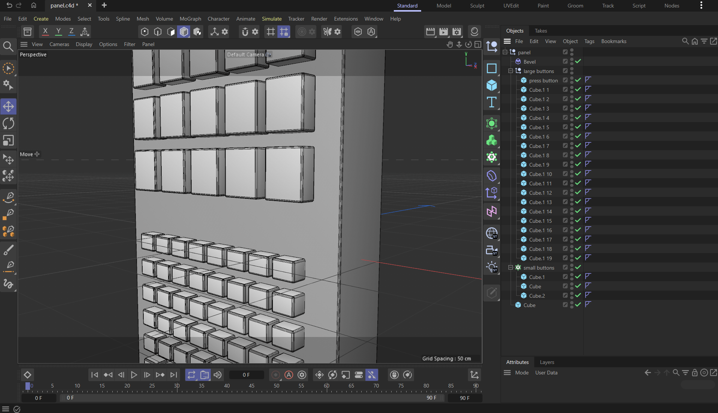This screenshot has height=413, width=718.
Task: Play the animation forward
Action: tap(134, 375)
